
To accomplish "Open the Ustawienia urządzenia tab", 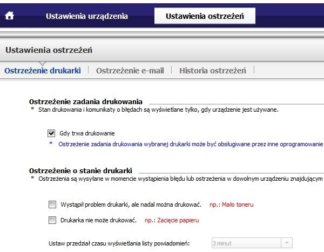I will [x=87, y=16].
